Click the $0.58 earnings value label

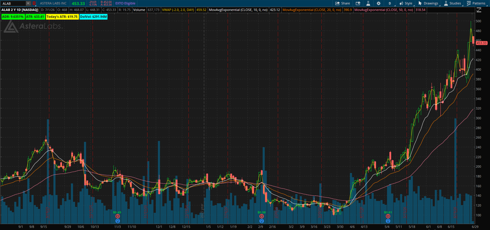[x=261, y=212]
